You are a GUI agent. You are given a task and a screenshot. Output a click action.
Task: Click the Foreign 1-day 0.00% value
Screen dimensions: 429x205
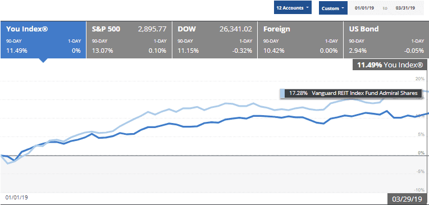[329, 51]
